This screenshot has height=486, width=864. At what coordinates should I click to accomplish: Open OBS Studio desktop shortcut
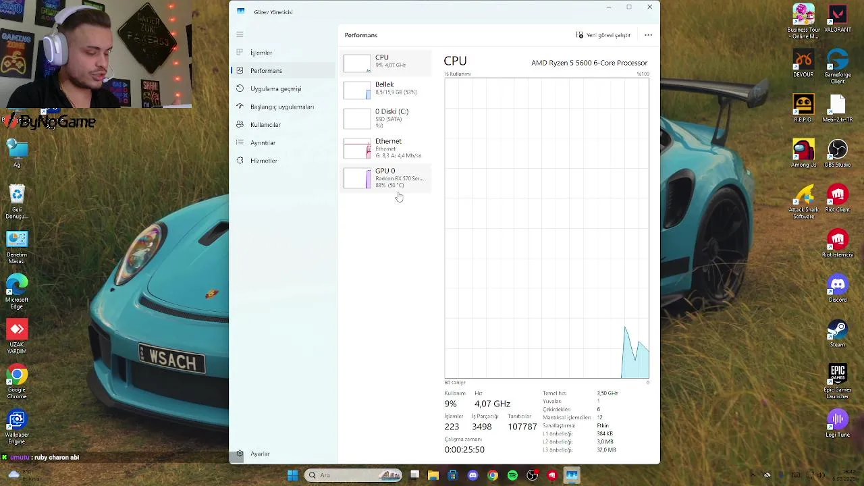click(838, 153)
